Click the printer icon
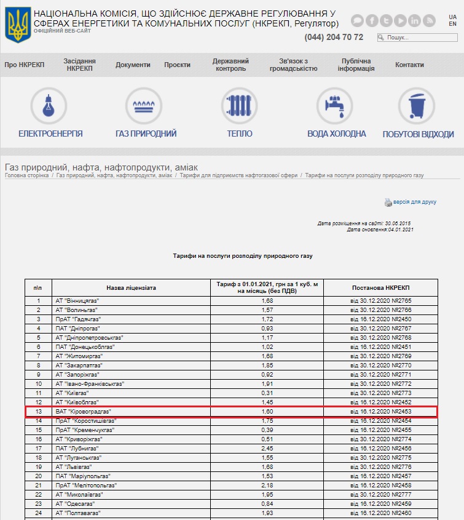The image size is (464, 520). pyautogui.click(x=388, y=202)
